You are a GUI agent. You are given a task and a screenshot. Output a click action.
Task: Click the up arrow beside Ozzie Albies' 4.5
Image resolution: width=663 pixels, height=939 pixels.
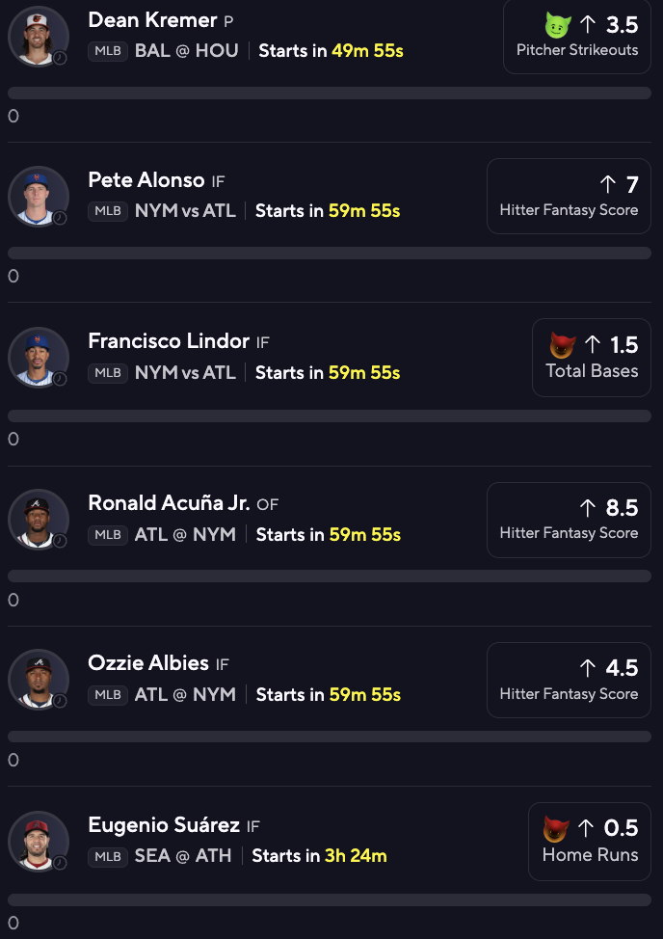588,668
